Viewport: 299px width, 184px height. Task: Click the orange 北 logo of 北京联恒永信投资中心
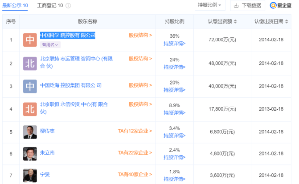click(30, 109)
